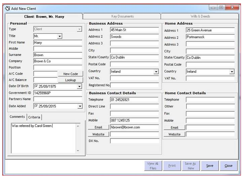Image resolution: width=244 pixels, height=180 pixels.
Task: Select the Client: Brown, Mr. Harry tab
Action: pos(44,17)
